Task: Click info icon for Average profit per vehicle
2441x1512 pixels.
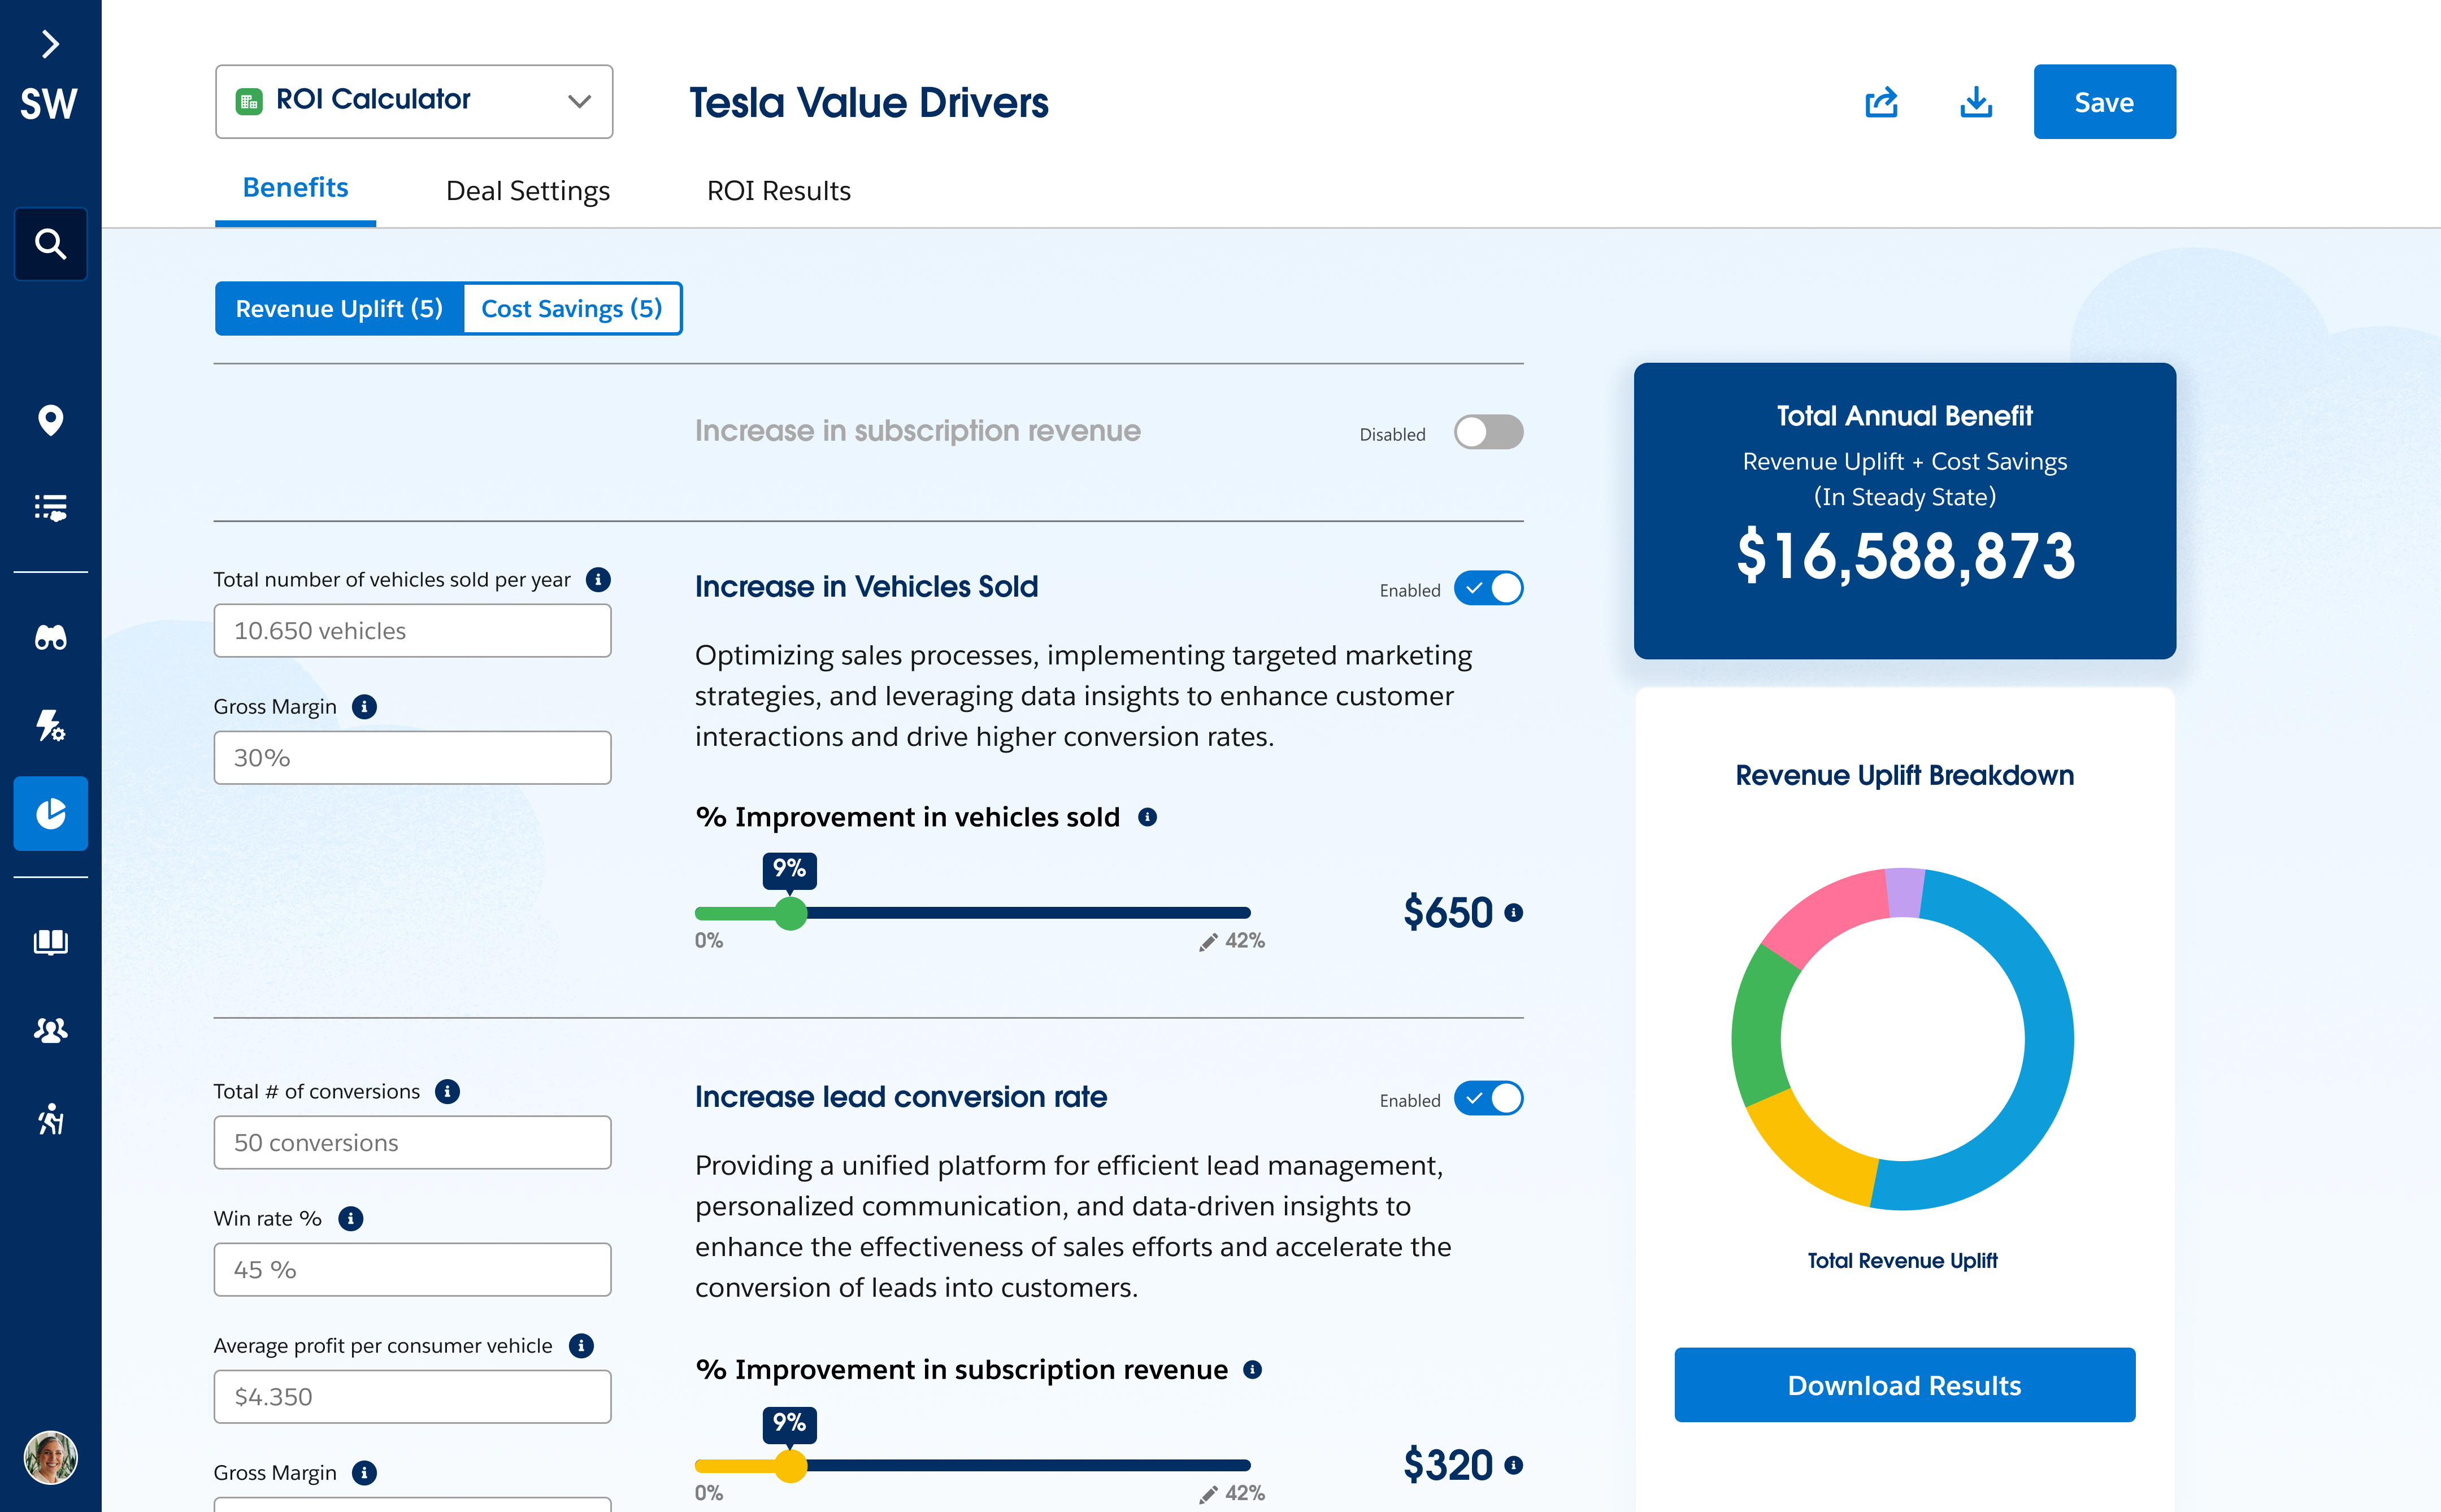Action: (581, 1345)
